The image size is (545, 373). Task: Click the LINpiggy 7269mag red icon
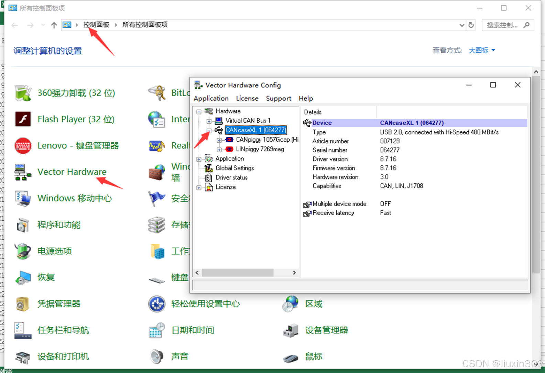coord(229,149)
